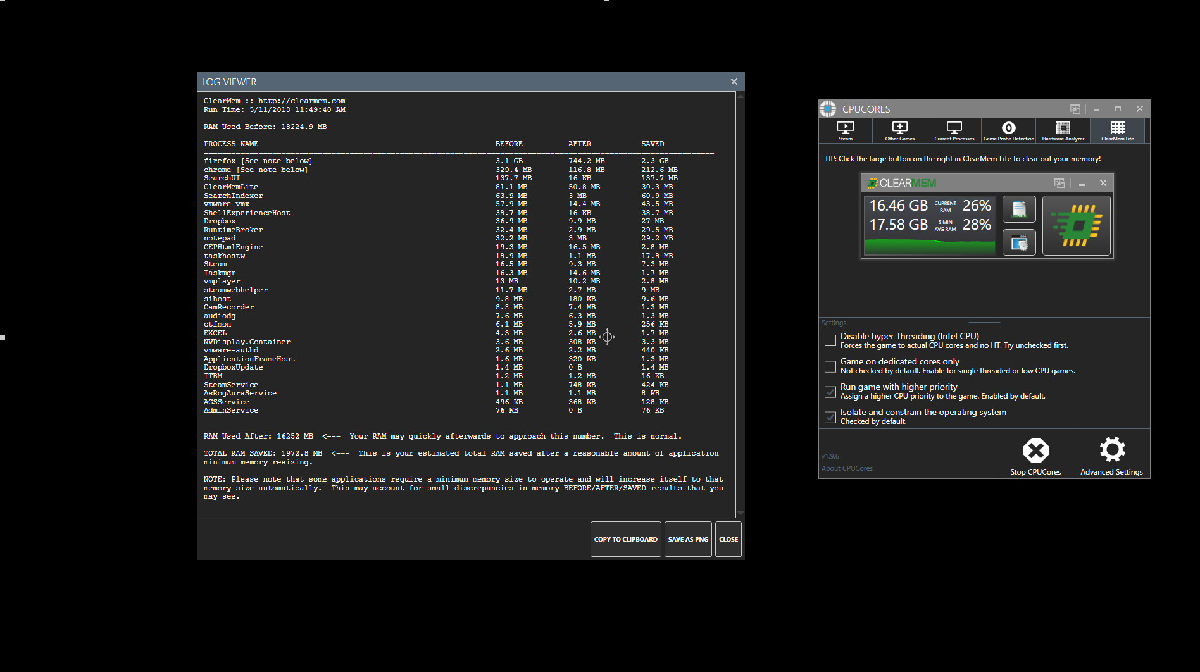The image size is (1200, 672).
Task: Open the Other Games section
Action: click(x=899, y=130)
